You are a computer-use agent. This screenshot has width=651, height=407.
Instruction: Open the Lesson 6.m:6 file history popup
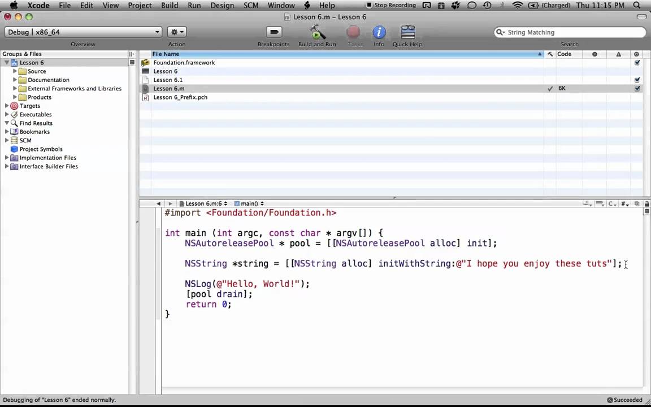point(203,203)
